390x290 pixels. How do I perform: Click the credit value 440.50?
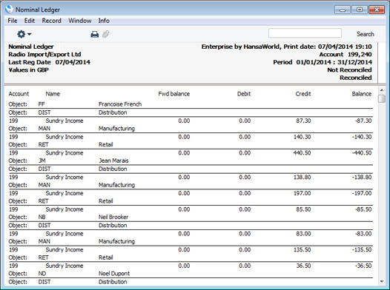(302, 153)
